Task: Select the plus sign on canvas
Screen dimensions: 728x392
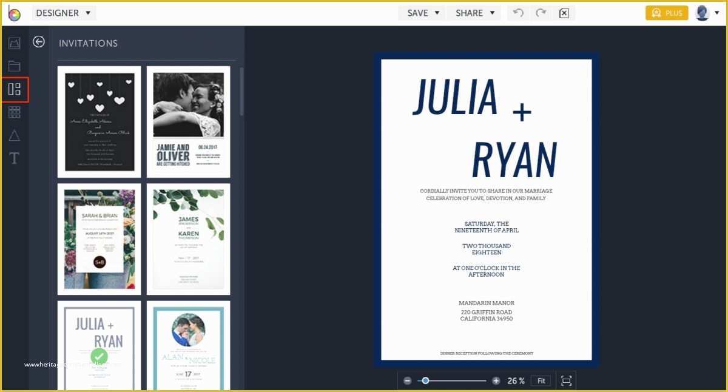Action: tap(522, 112)
